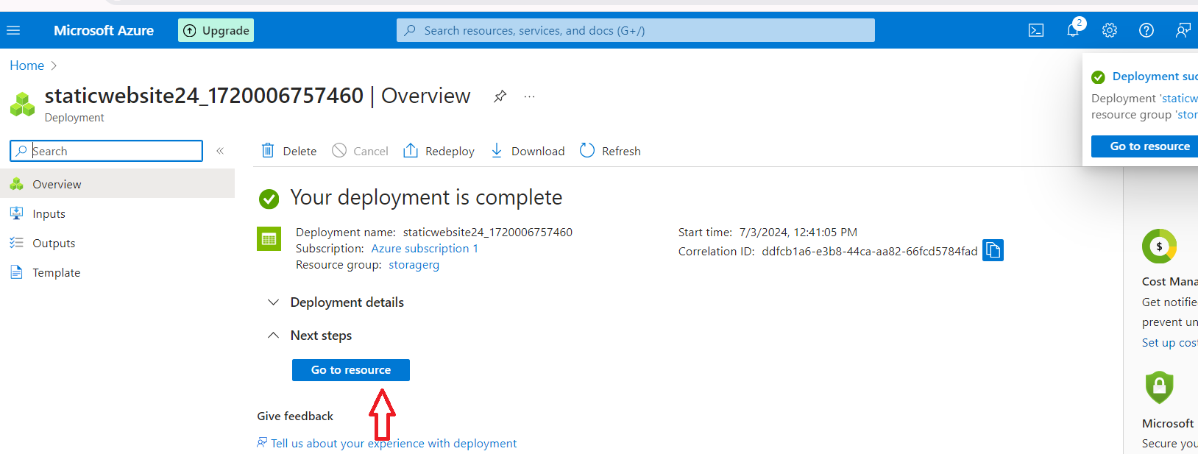1198x454 pixels.
Task: Refresh the deployment overview
Action: [x=610, y=151]
